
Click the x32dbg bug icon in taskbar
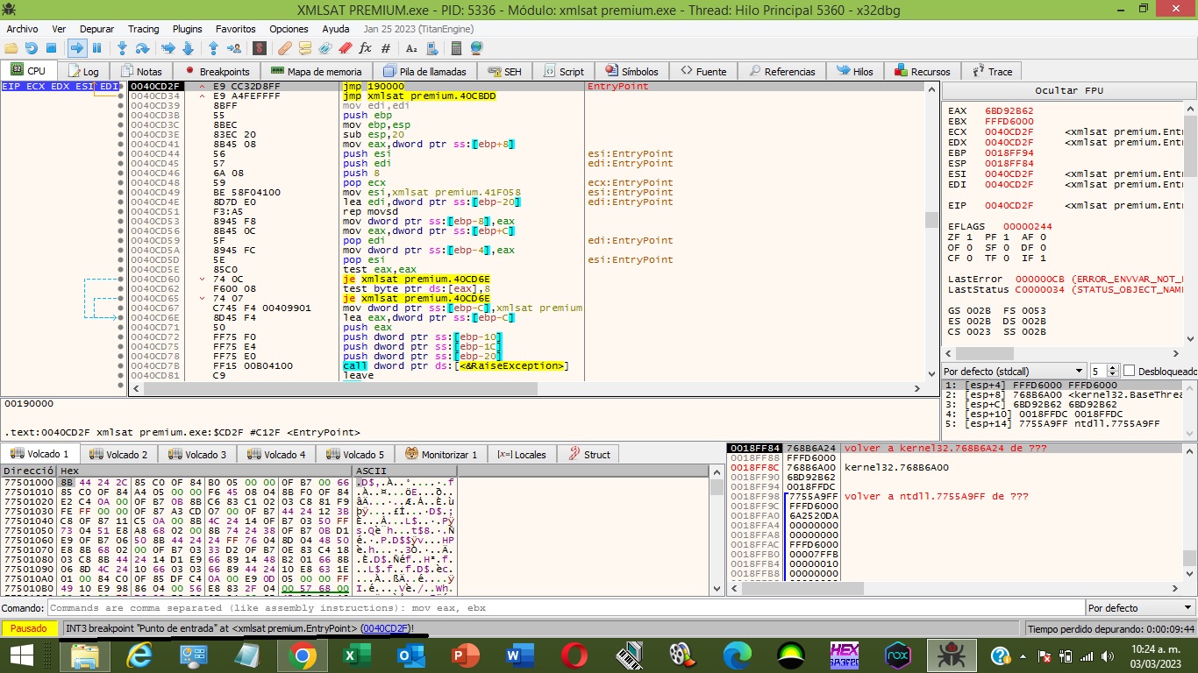[951, 655]
